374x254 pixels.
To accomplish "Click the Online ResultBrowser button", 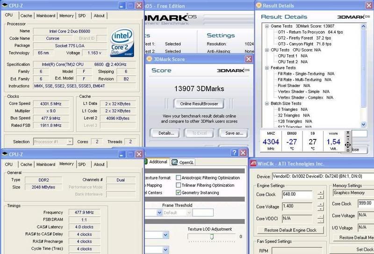I will pos(199,104).
